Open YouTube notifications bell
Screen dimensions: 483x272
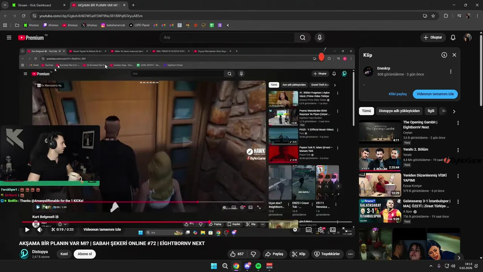453,37
